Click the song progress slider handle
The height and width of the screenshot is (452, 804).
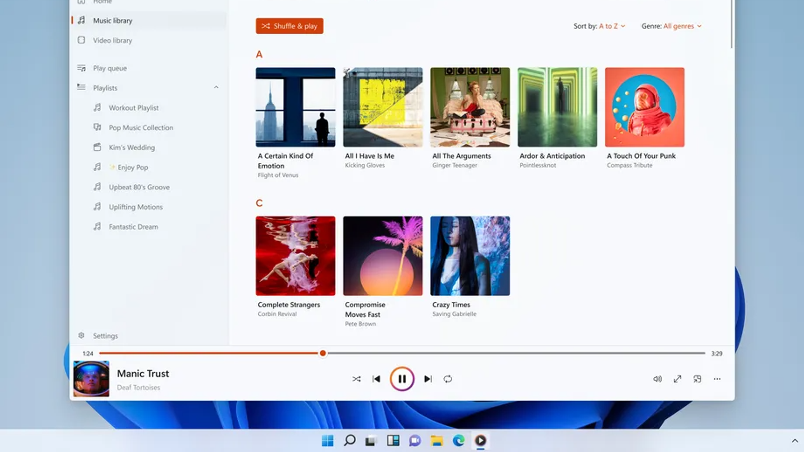(x=323, y=353)
